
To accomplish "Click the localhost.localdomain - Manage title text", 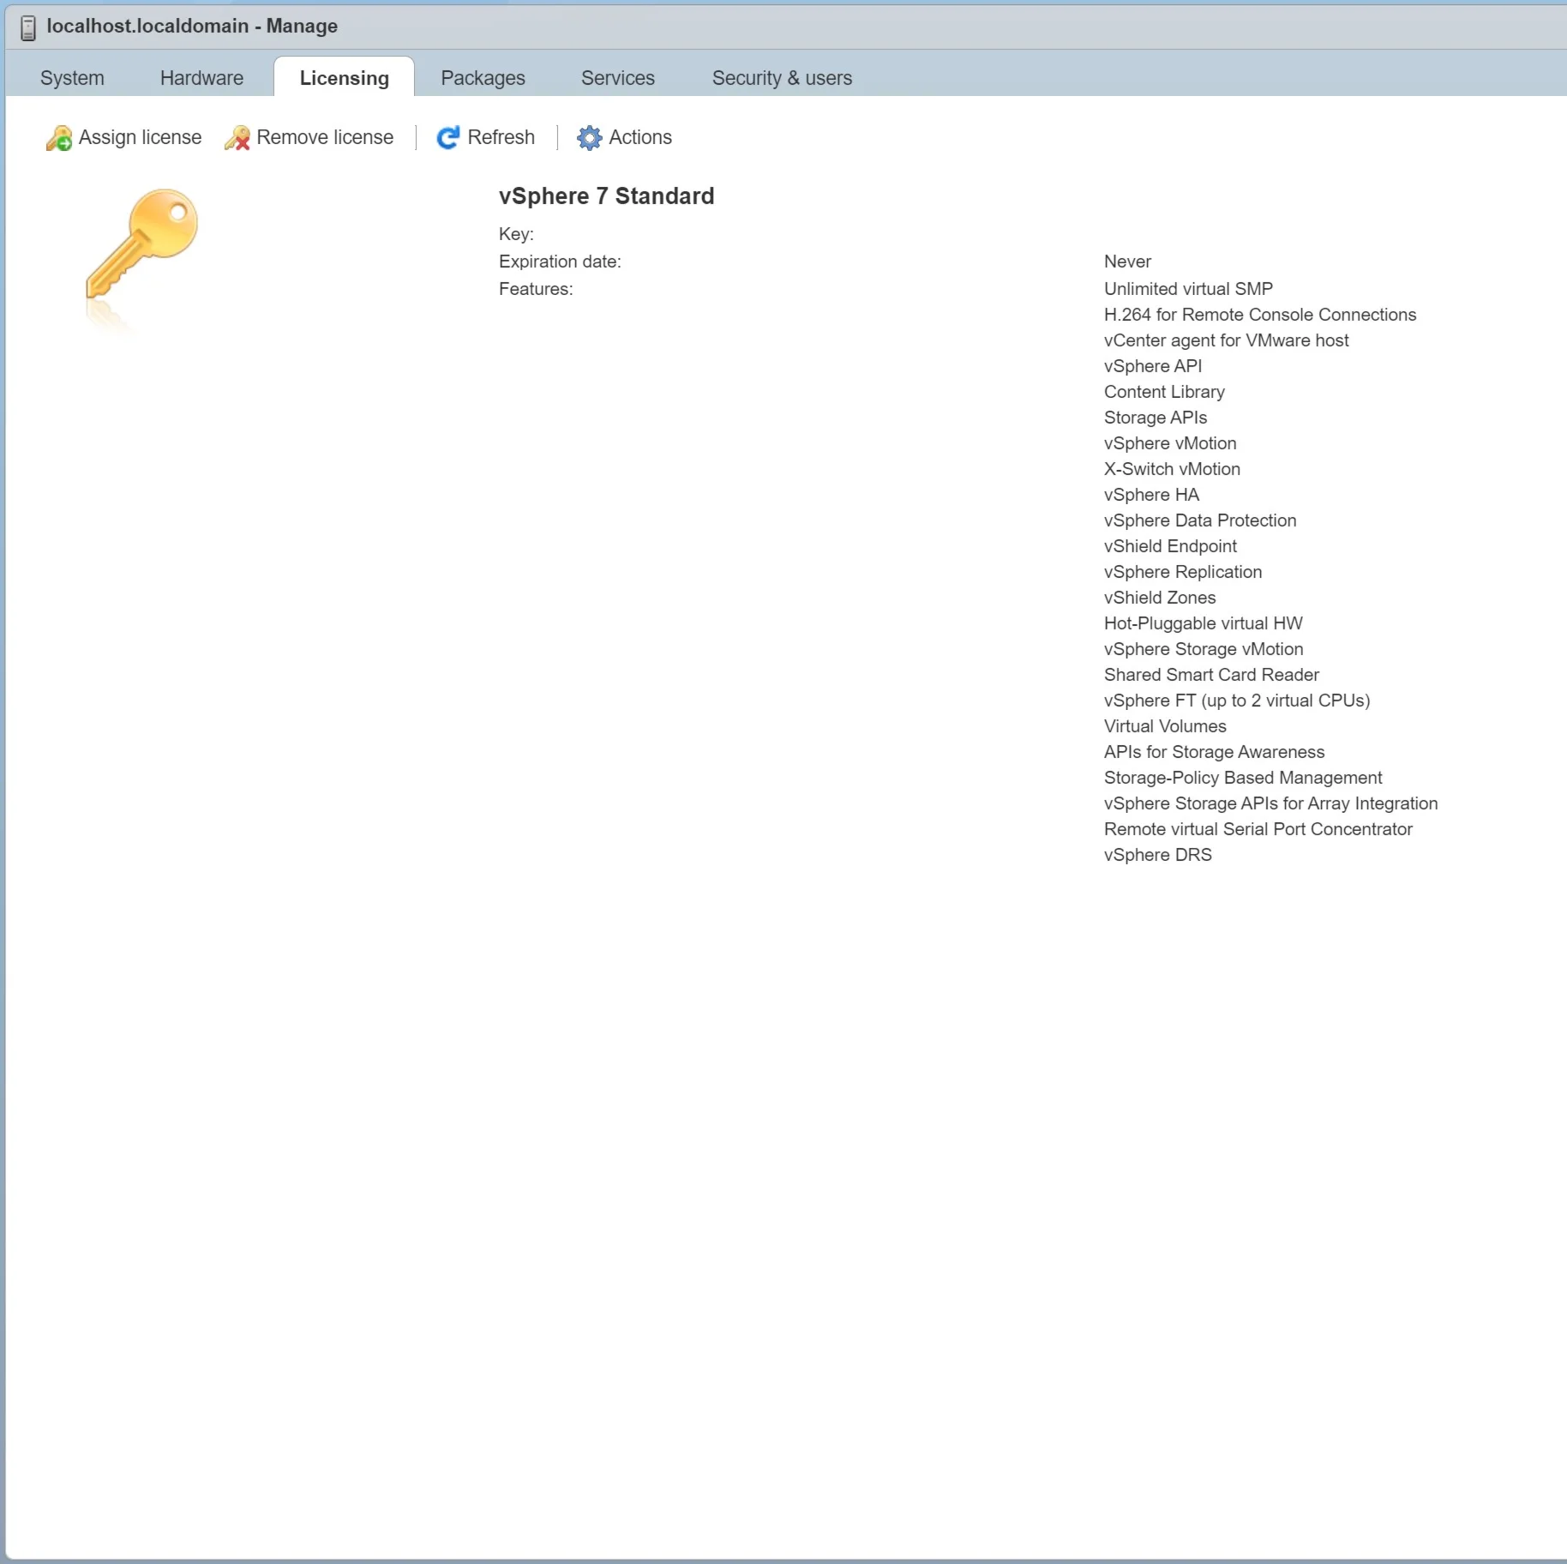I will pos(192,27).
